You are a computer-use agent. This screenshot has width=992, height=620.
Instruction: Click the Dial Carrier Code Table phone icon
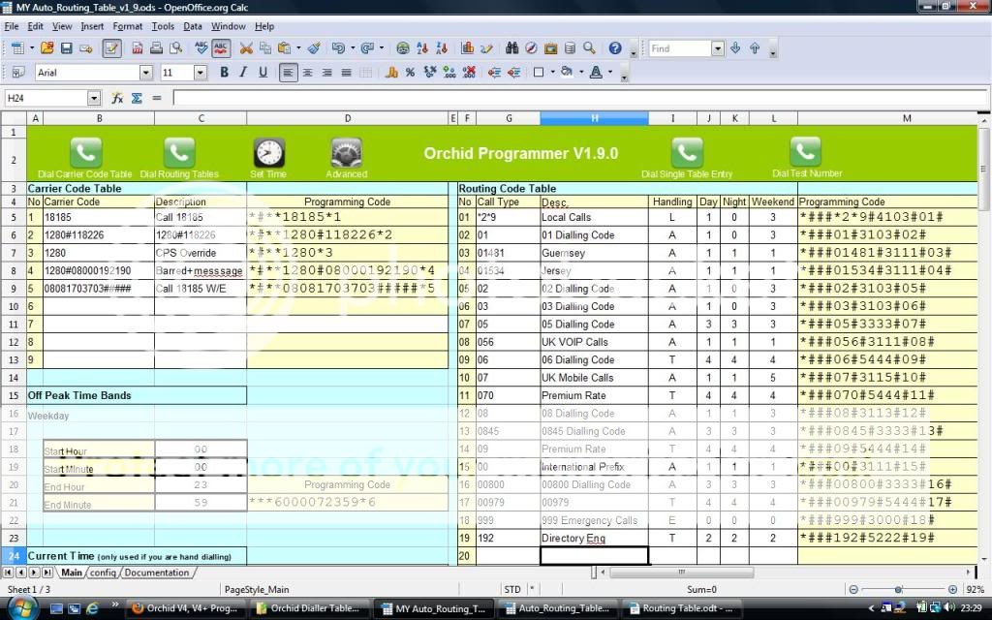click(x=86, y=152)
